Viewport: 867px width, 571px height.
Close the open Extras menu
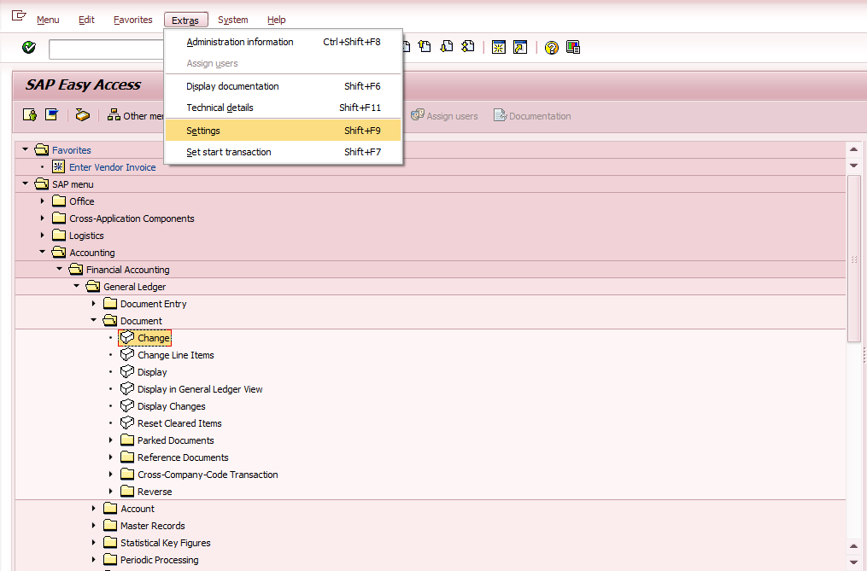(185, 20)
